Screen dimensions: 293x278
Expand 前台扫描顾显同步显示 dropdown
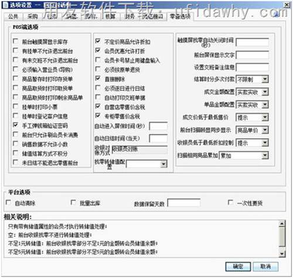[265, 130]
